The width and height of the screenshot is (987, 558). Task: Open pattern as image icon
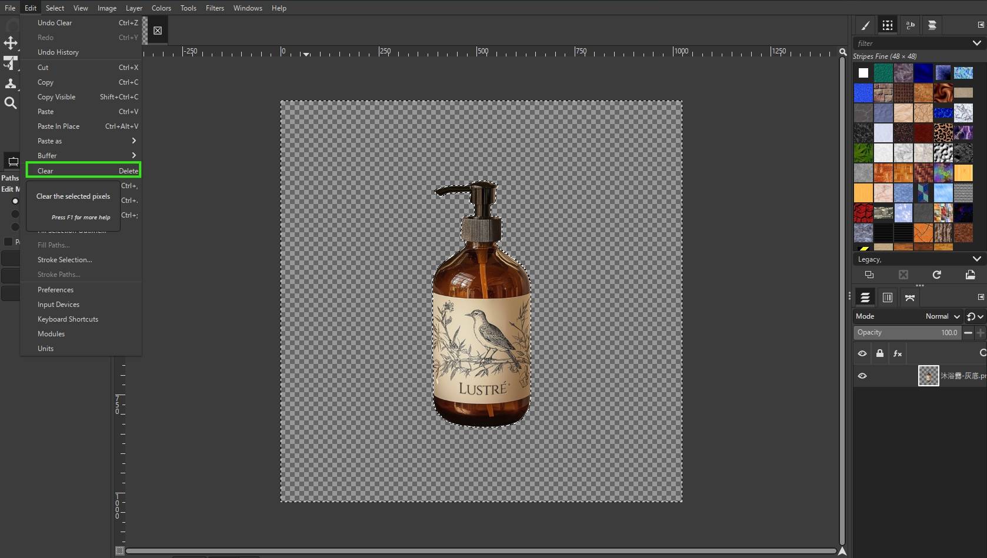[971, 275]
